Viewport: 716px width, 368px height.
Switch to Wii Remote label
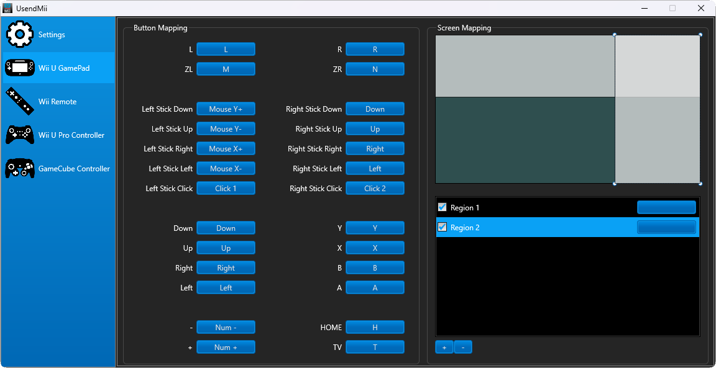coord(58,102)
